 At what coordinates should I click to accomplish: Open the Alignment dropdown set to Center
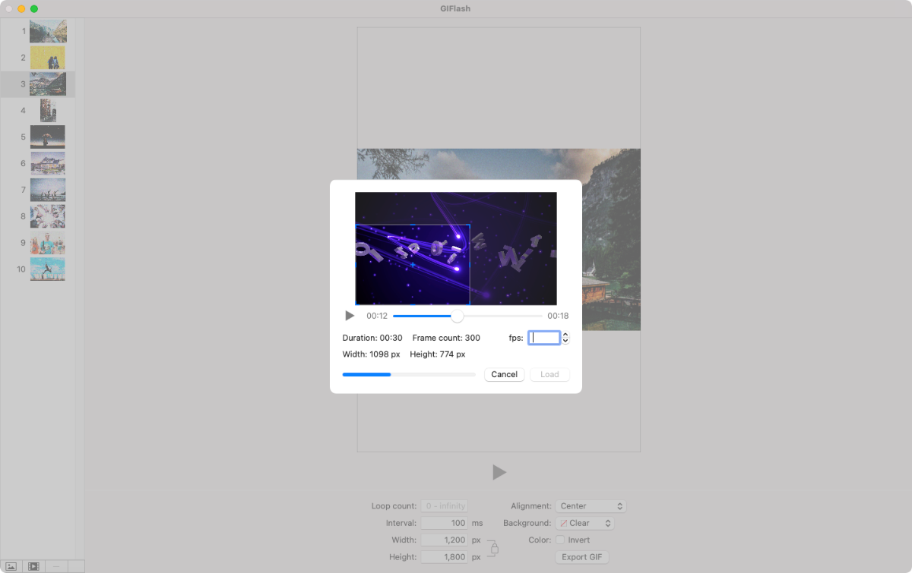tap(591, 505)
